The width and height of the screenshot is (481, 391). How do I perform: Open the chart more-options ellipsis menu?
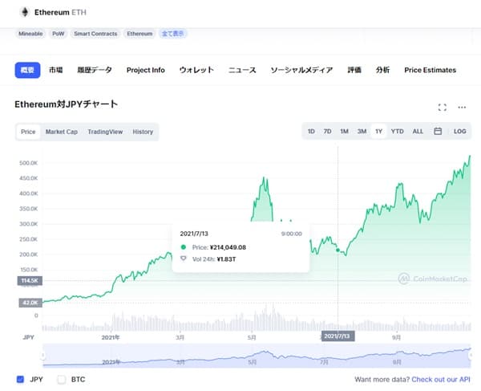462,107
